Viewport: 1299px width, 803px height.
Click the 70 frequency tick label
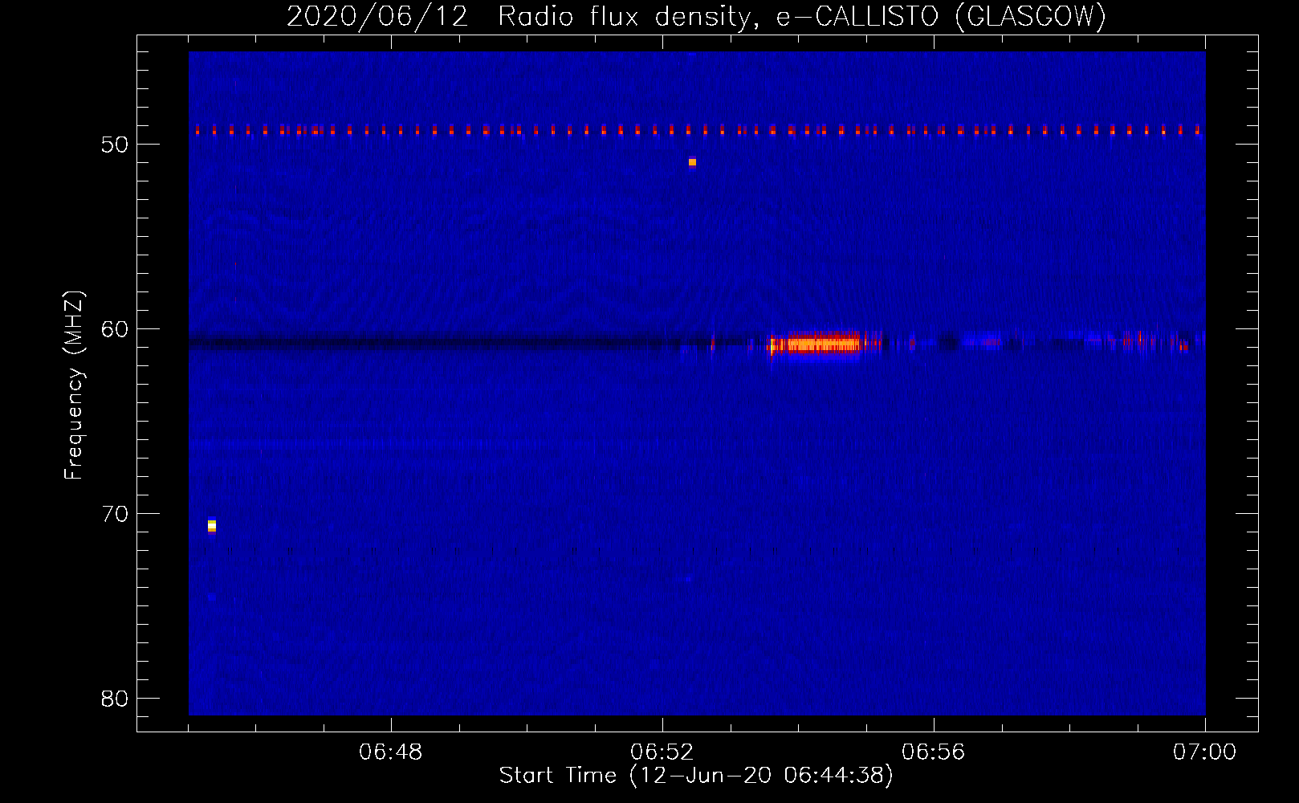pyautogui.click(x=115, y=514)
